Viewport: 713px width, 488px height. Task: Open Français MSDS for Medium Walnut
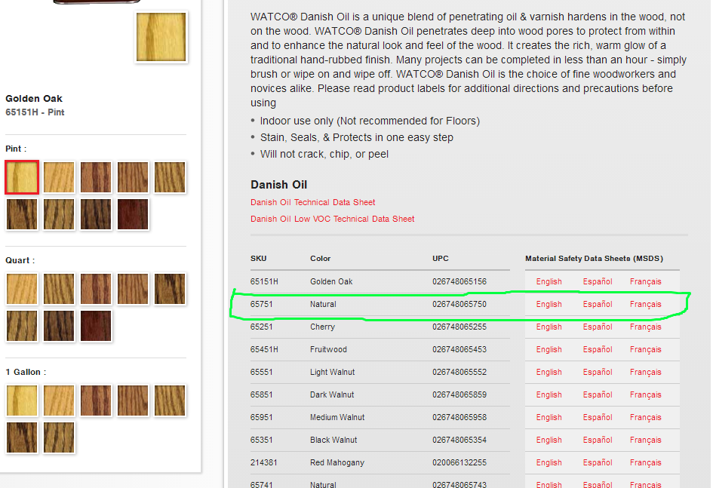coord(646,418)
